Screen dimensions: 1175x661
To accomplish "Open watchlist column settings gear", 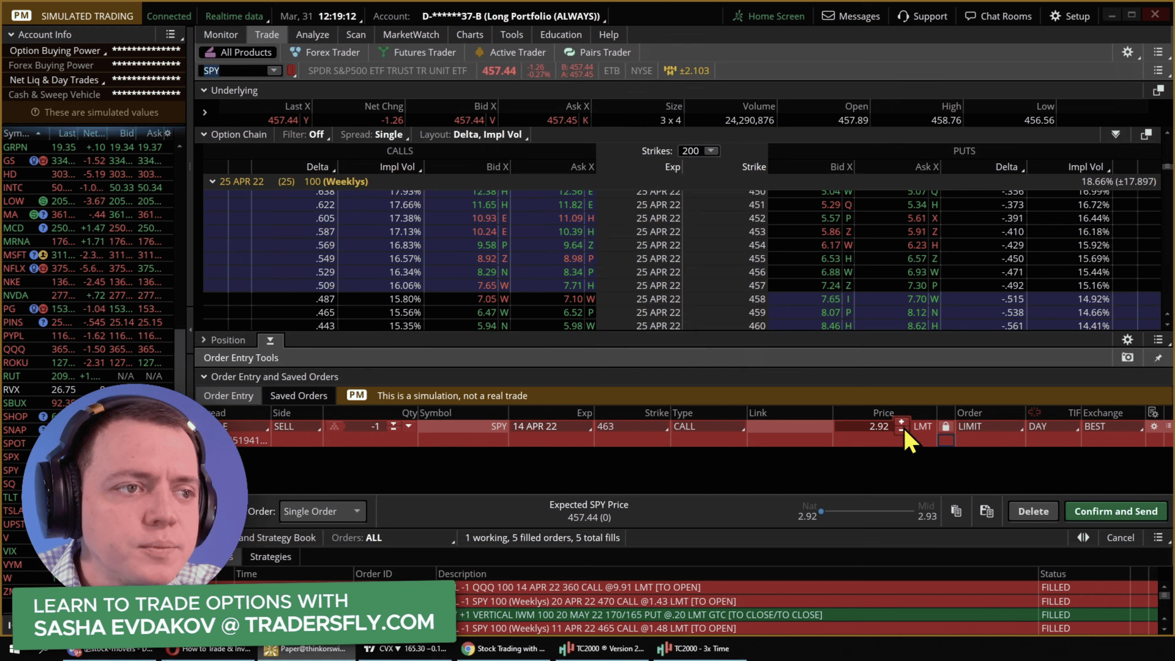I will click(x=168, y=133).
